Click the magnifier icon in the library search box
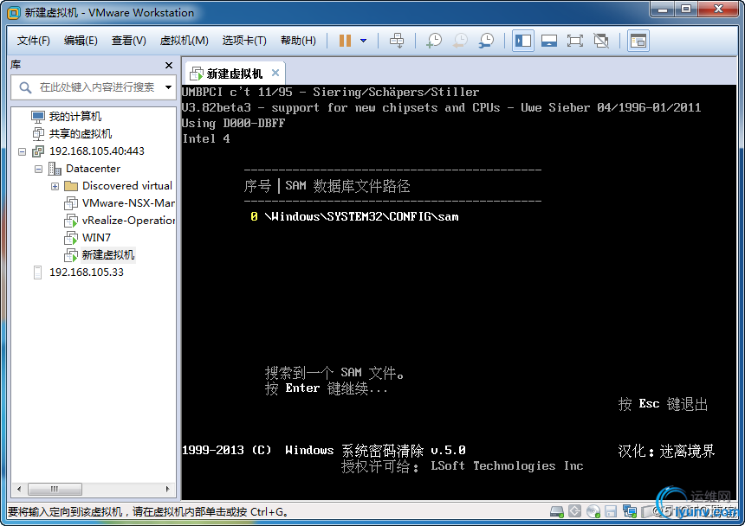The height and width of the screenshot is (526, 745). pos(25,87)
